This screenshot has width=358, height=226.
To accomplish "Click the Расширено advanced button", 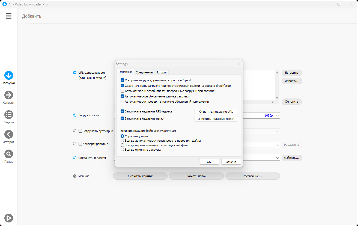I will (292, 145).
